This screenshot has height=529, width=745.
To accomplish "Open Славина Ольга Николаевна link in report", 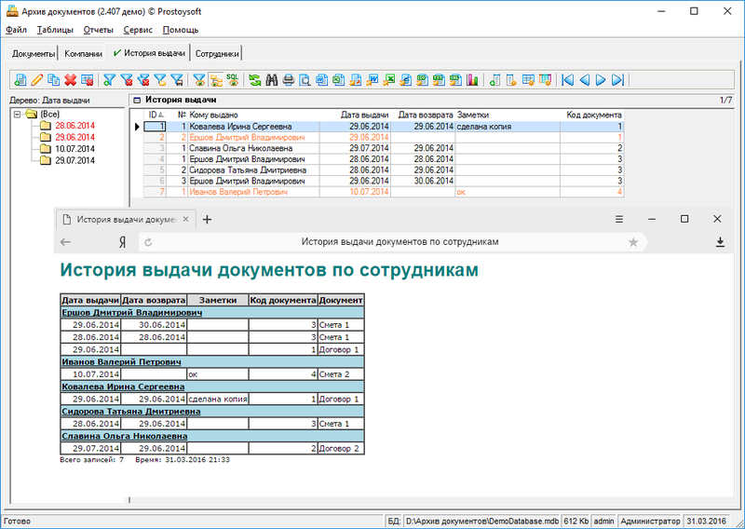I will [125, 436].
